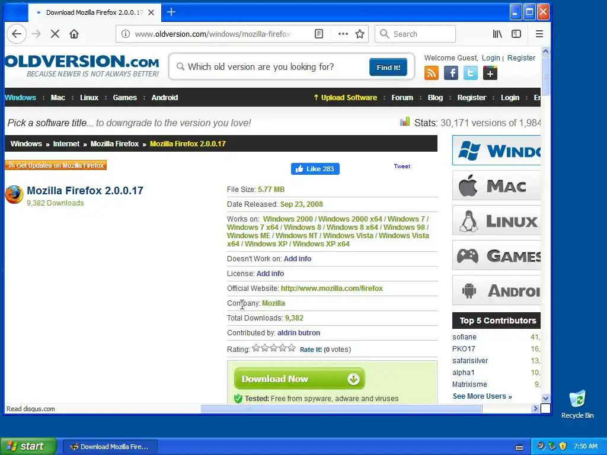Open the Android nav menu item

(165, 98)
